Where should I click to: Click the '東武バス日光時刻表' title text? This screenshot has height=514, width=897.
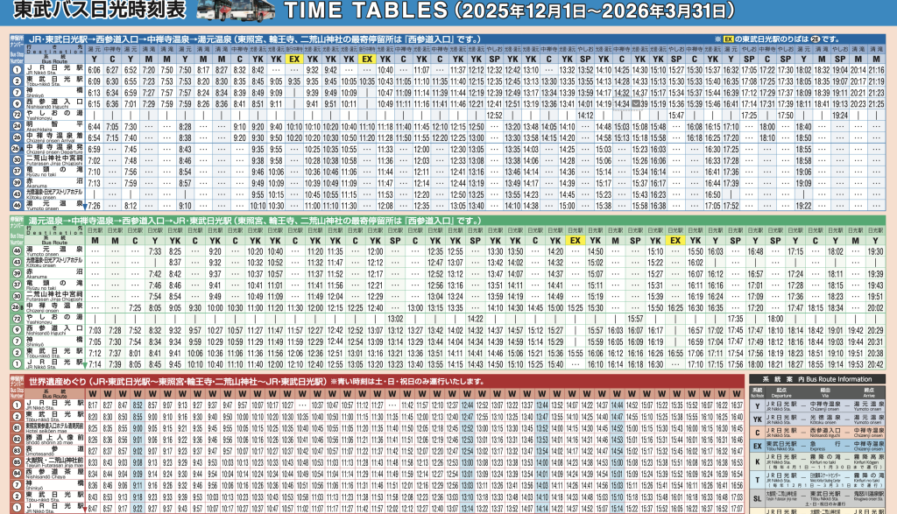[99, 9]
